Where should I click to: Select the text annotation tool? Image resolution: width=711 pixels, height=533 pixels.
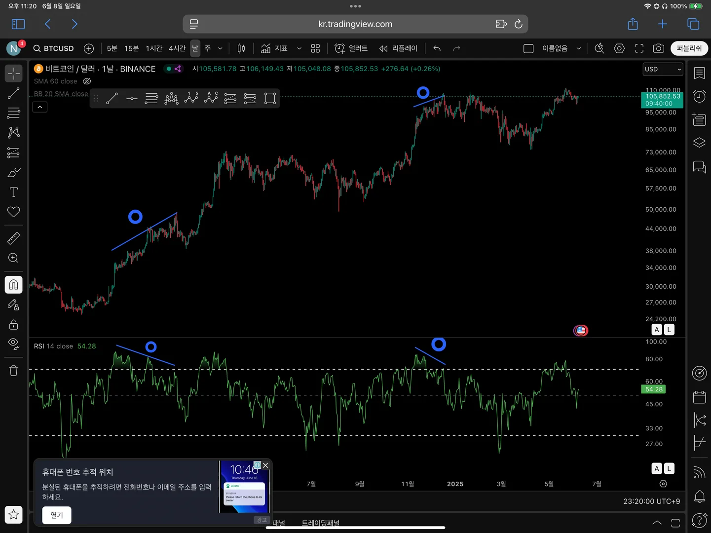coord(13,192)
